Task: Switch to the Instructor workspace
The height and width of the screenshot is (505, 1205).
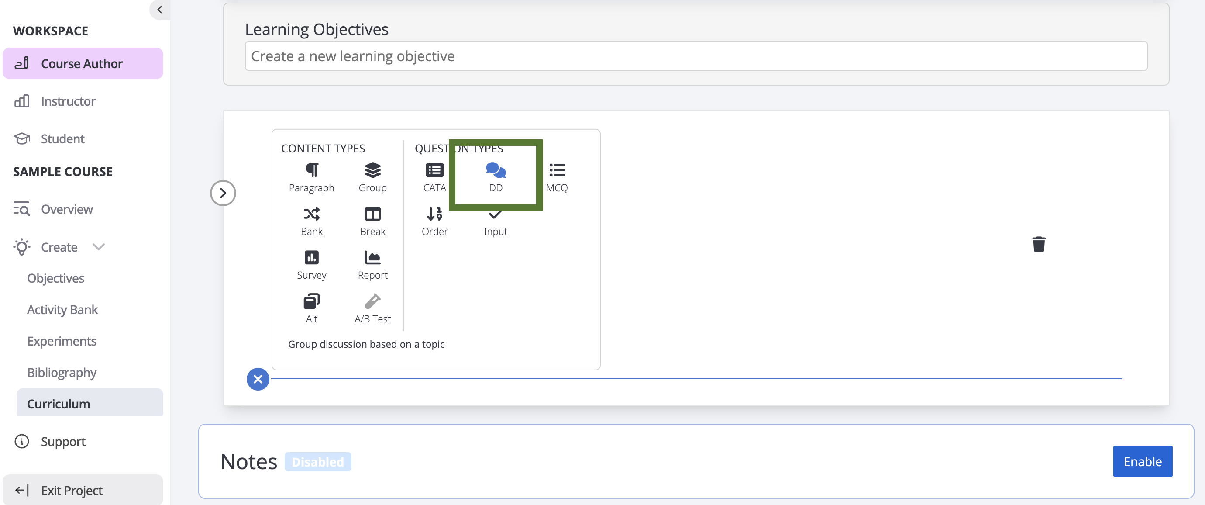Action: (x=68, y=101)
